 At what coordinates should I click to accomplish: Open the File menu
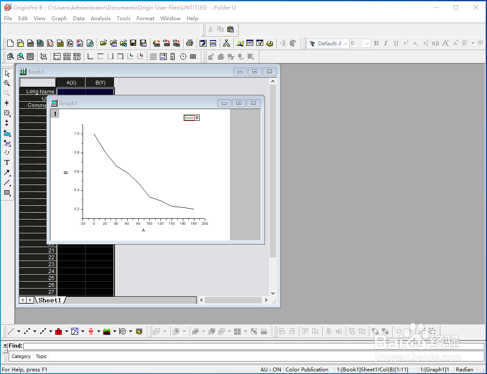[8, 18]
